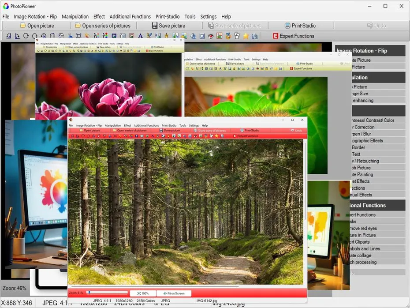
Task: Select the Text tool (A) icon
Action: point(140,36)
